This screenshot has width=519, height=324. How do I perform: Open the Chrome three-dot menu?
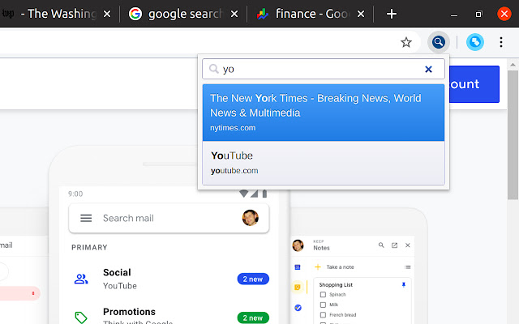click(501, 42)
